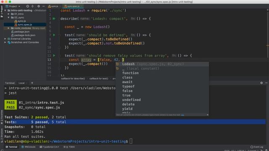The height and width of the screenshot is (151, 269).
Task: Open the Terminal tool window button
Action: point(11,147)
